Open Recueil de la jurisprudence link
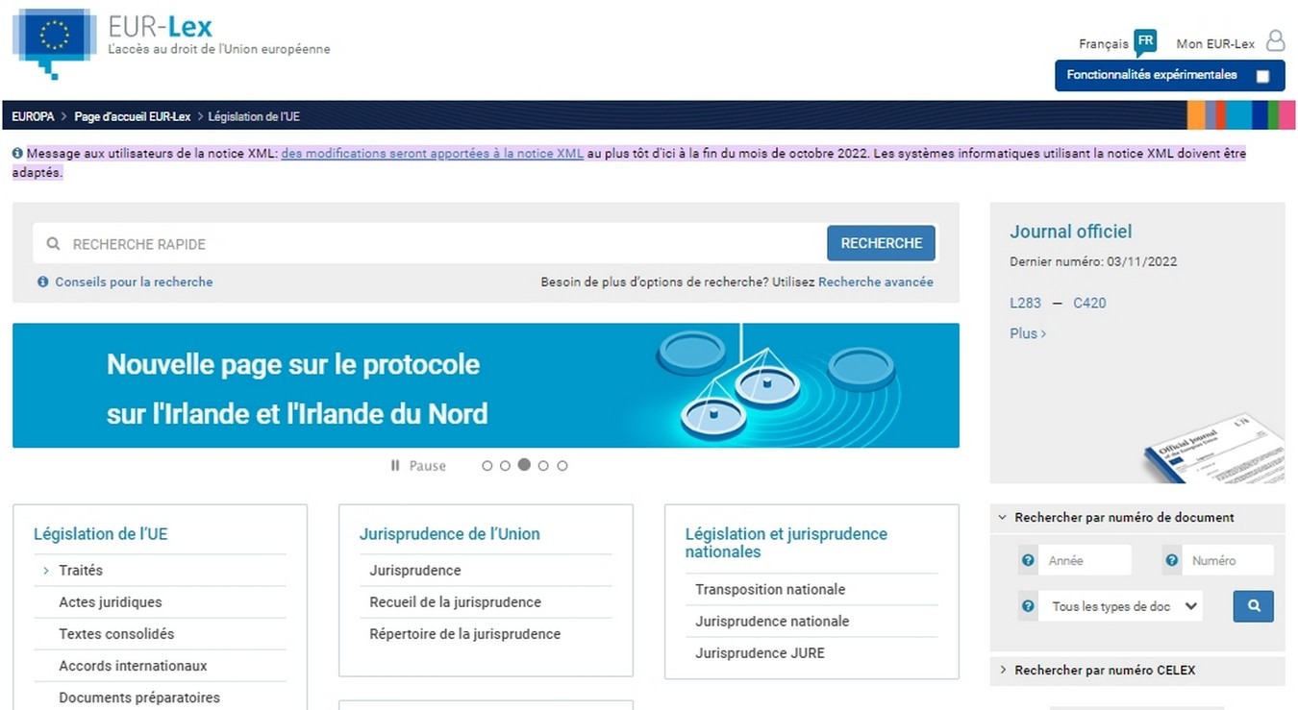 (x=456, y=602)
